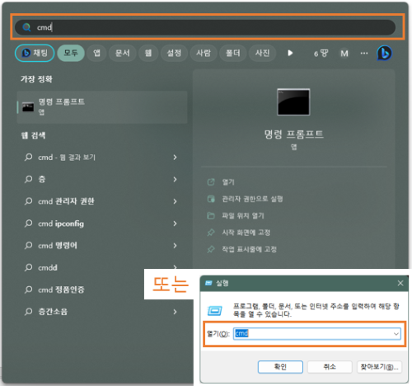This screenshot has height=386, width=412.
Task: Open the three-dot options menu
Action: click(x=364, y=53)
